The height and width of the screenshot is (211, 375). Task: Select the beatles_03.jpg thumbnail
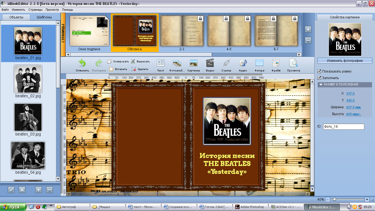coord(28,117)
